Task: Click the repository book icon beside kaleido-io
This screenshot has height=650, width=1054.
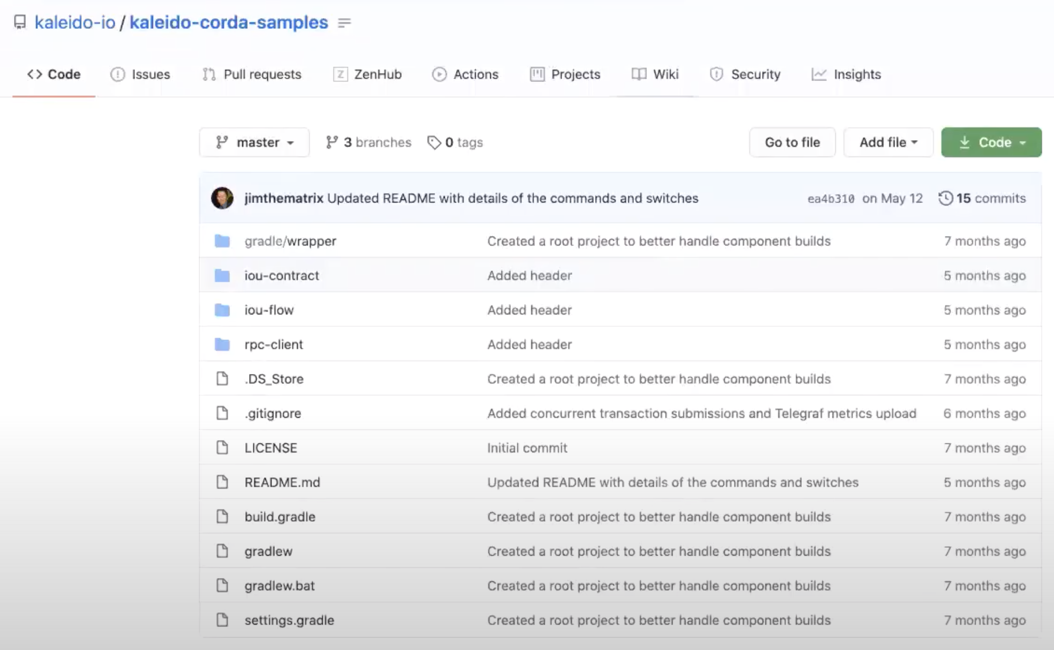Action: click(x=20, y=22)
